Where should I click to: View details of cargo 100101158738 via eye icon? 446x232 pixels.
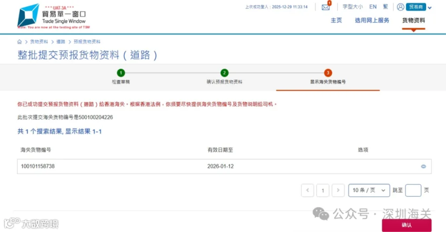pyautogui.click(x=424, y=167)
